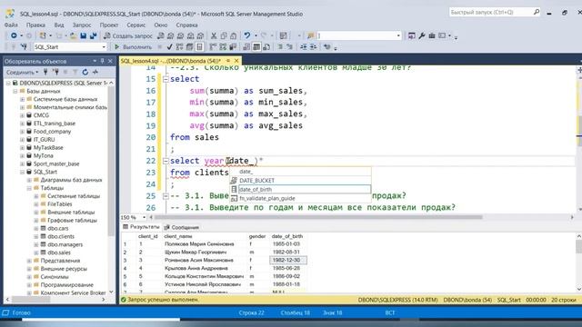Switch to the Сообщения tab
This screenshot has height=327, width=582.
click(x=182, y=227)
